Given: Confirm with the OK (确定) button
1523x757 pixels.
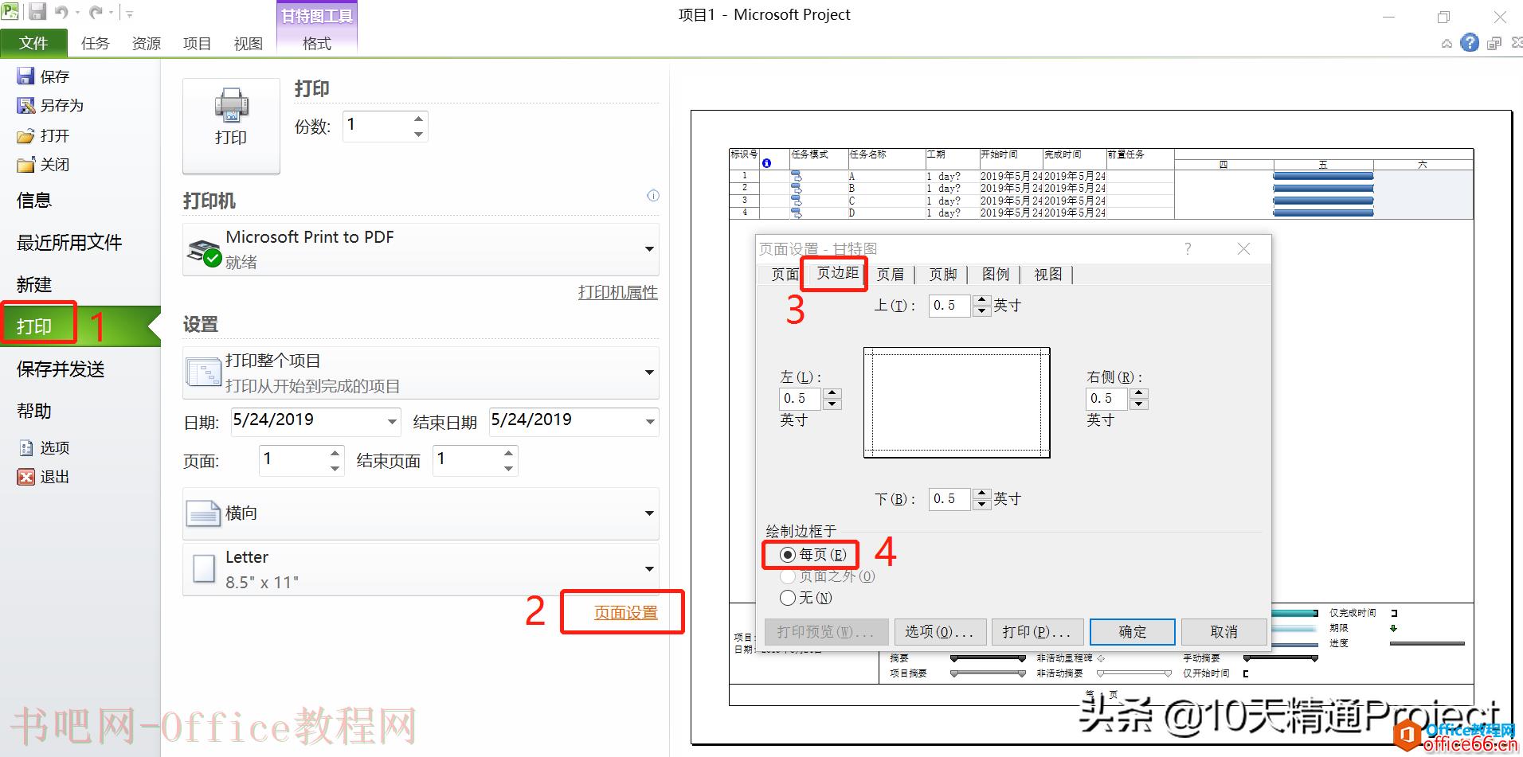Looking at the screenshot, I should click(x=1132, y=632).
